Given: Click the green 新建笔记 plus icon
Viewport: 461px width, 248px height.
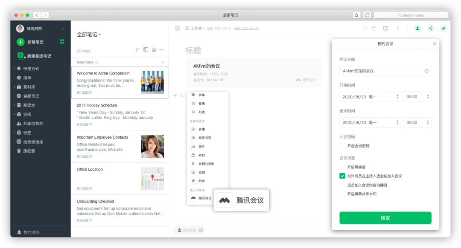Looking at the screenshot, I should tap(20, 42).
